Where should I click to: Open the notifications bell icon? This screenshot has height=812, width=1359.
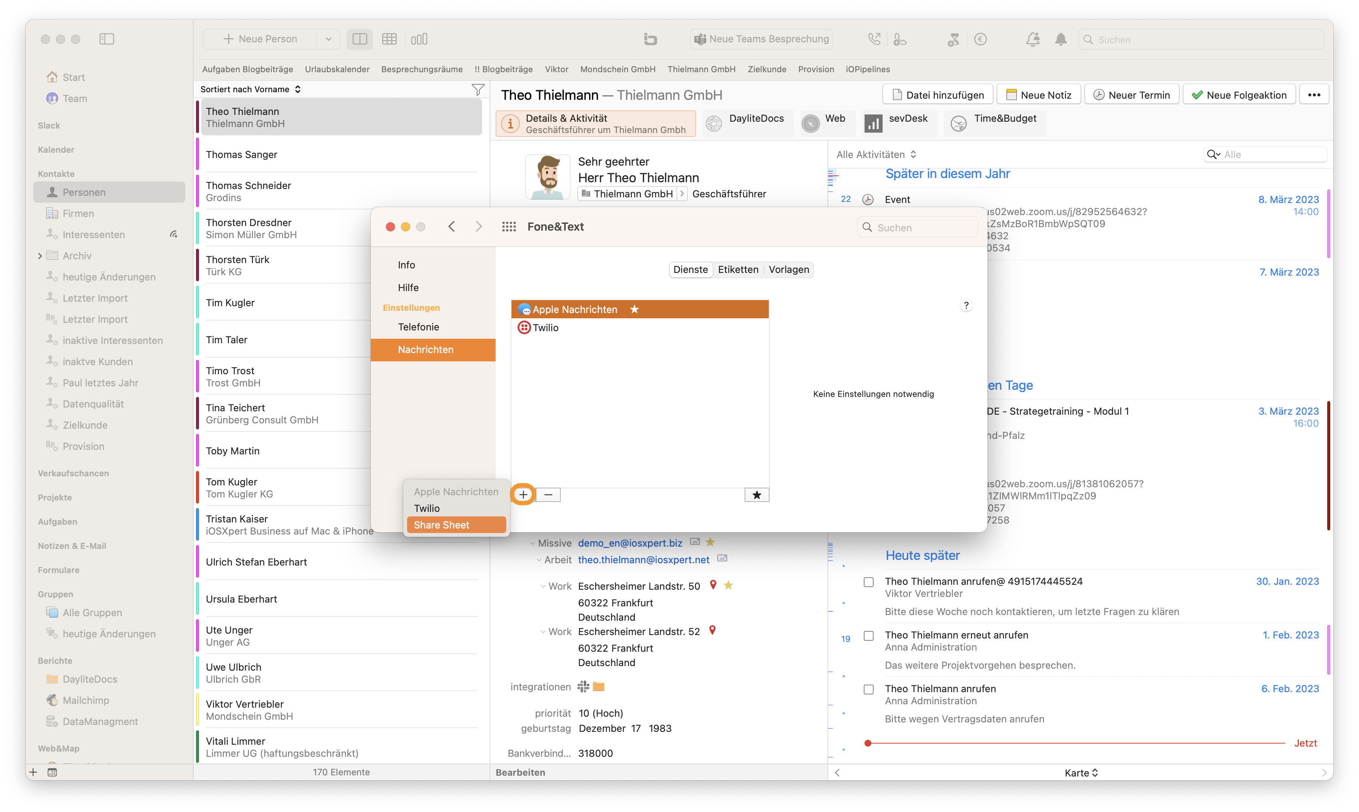pyautogui.click(x=1060, y=39)
